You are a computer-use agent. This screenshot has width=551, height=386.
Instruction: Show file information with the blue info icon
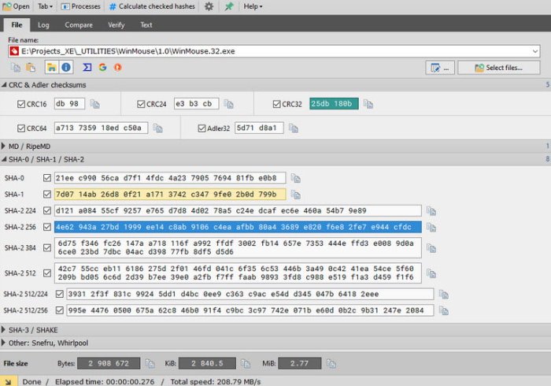point(66,68)
